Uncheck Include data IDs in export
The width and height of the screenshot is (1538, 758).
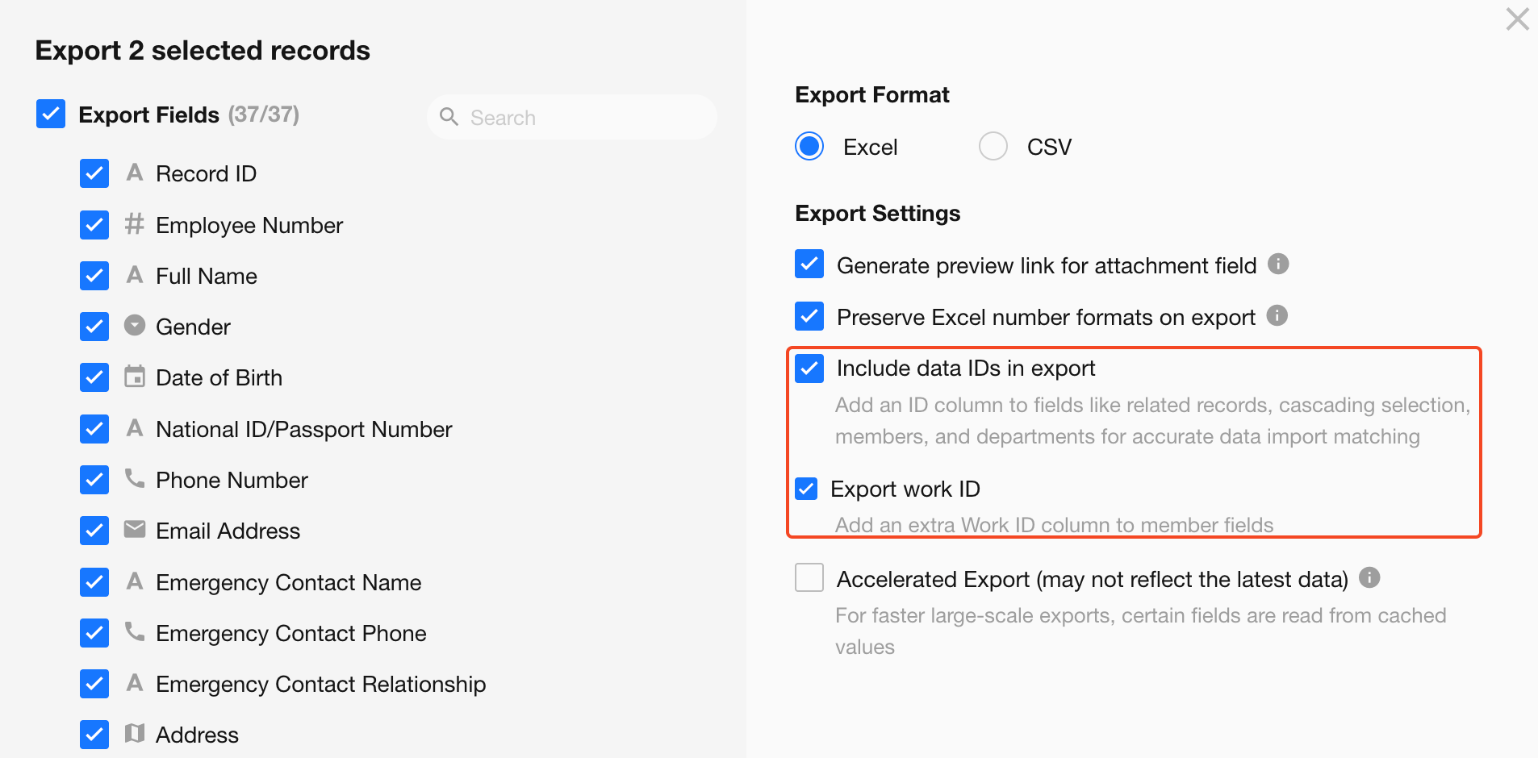pyautogui.click(x=809, y=368)
